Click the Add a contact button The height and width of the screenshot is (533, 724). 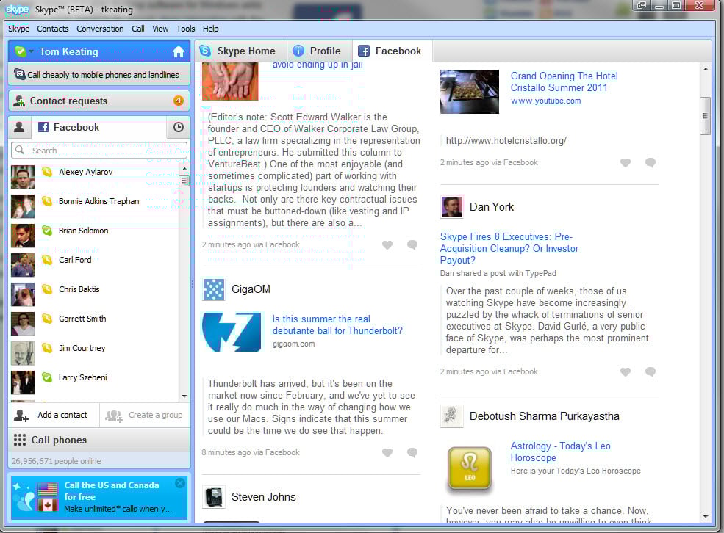point(54,415)
